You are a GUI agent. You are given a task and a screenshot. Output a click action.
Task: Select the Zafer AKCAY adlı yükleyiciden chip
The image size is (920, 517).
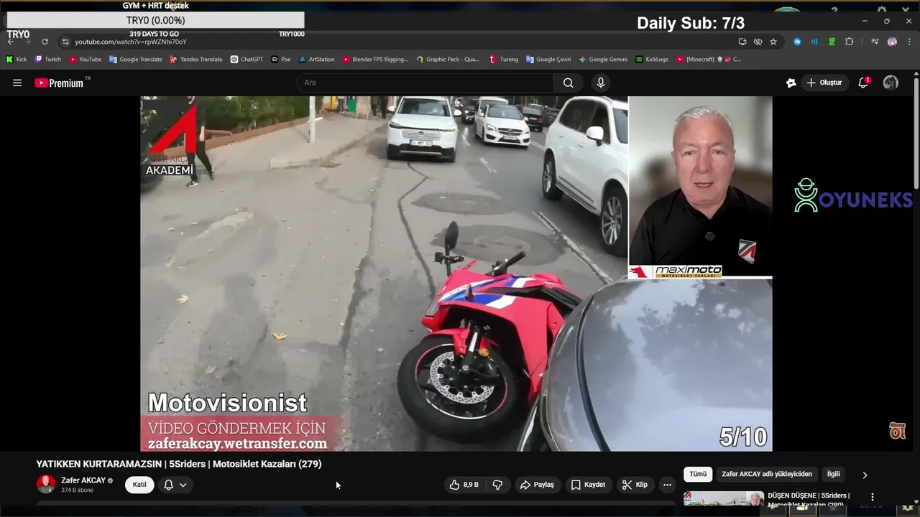click(767, 474)
